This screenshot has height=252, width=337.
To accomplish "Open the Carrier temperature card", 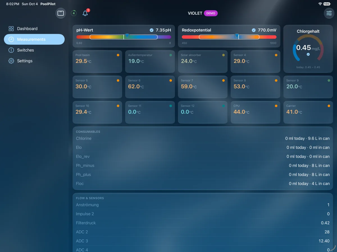I will point(308,112).
